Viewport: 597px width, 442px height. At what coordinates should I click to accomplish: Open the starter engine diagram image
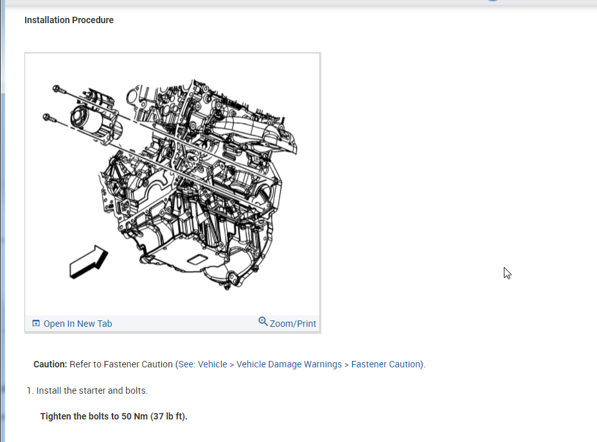coord(172,184)
